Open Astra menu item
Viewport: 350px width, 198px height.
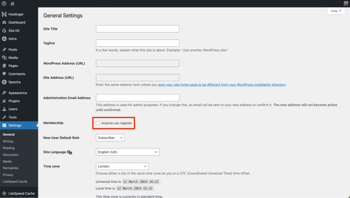[x=13, y=39]
